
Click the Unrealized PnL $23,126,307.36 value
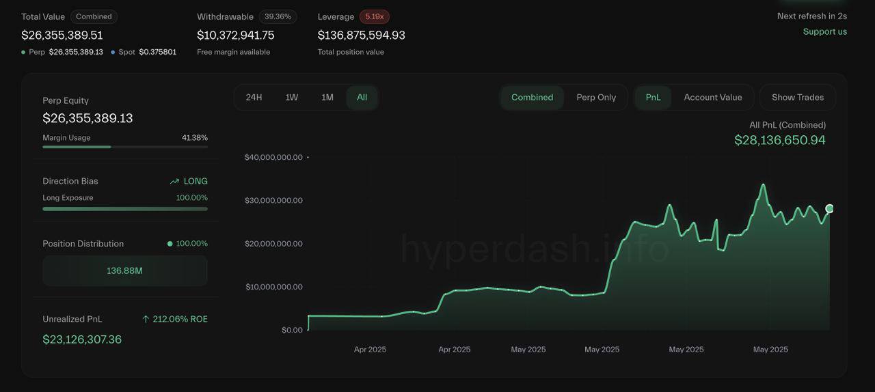(x=82, y=339)
